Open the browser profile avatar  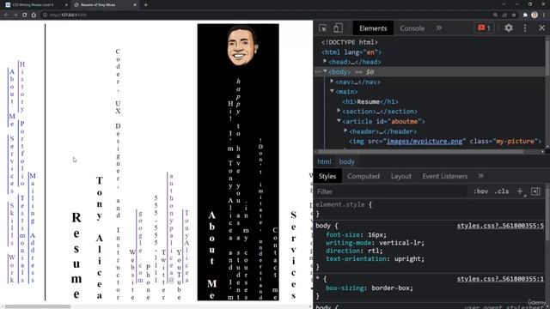click(x=535, y=15)
